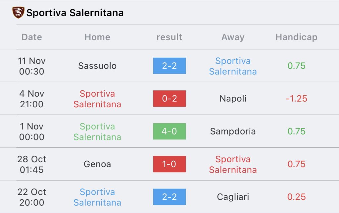Screen dimensions: 339x213
Task: Click the 2-2 score versus Cagliari
Action: [x=169, y=197]
